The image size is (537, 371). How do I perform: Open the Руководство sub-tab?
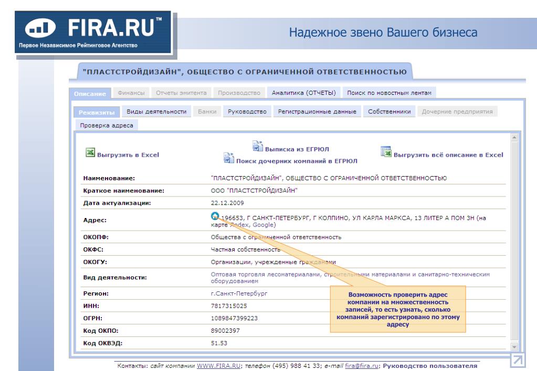pos(247,112)
